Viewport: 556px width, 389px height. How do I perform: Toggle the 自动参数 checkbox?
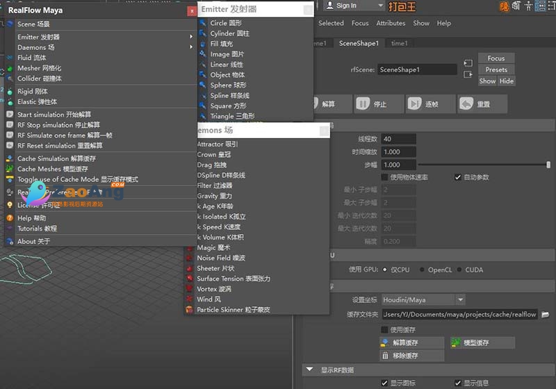pos(458,177)
